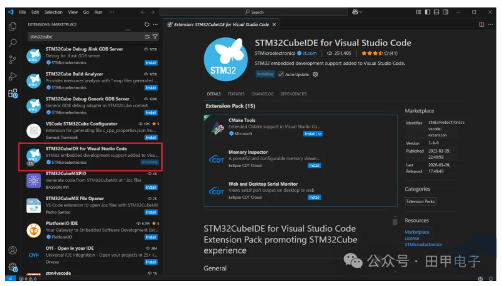The image size is (502, 286).
Task: Switch to the DEPENDENCIES tab
Action: point(293,94)
